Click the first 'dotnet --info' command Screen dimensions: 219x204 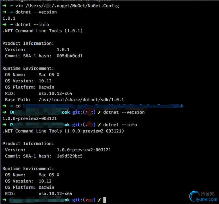32,25
